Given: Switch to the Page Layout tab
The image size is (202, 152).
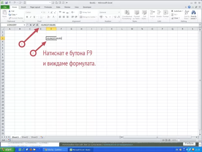Looking at the screenshot, I should (x=35, y=7).
